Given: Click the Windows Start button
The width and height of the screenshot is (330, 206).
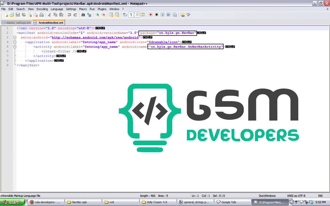Looking at the screenshot, I should pyautogui.click(x=12, y=202).
